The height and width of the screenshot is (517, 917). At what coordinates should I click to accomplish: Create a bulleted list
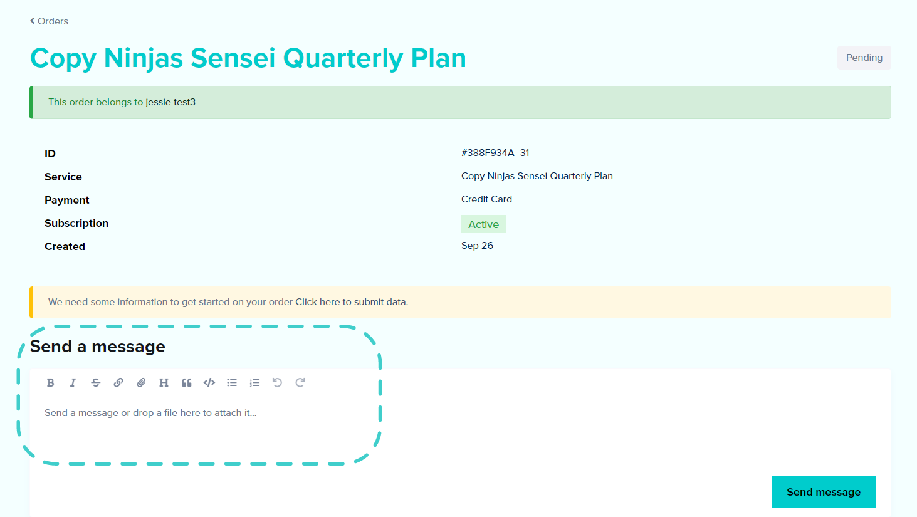(232, 382)
